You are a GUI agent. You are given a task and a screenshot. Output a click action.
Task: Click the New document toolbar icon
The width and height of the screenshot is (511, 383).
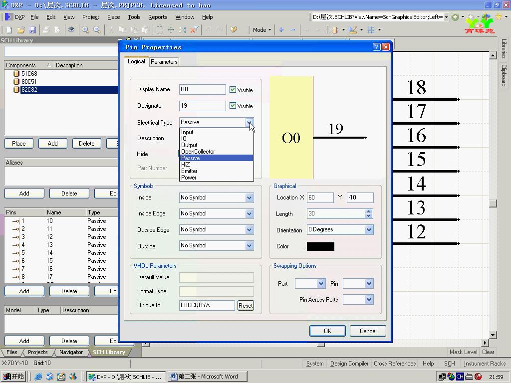point(9,30)
